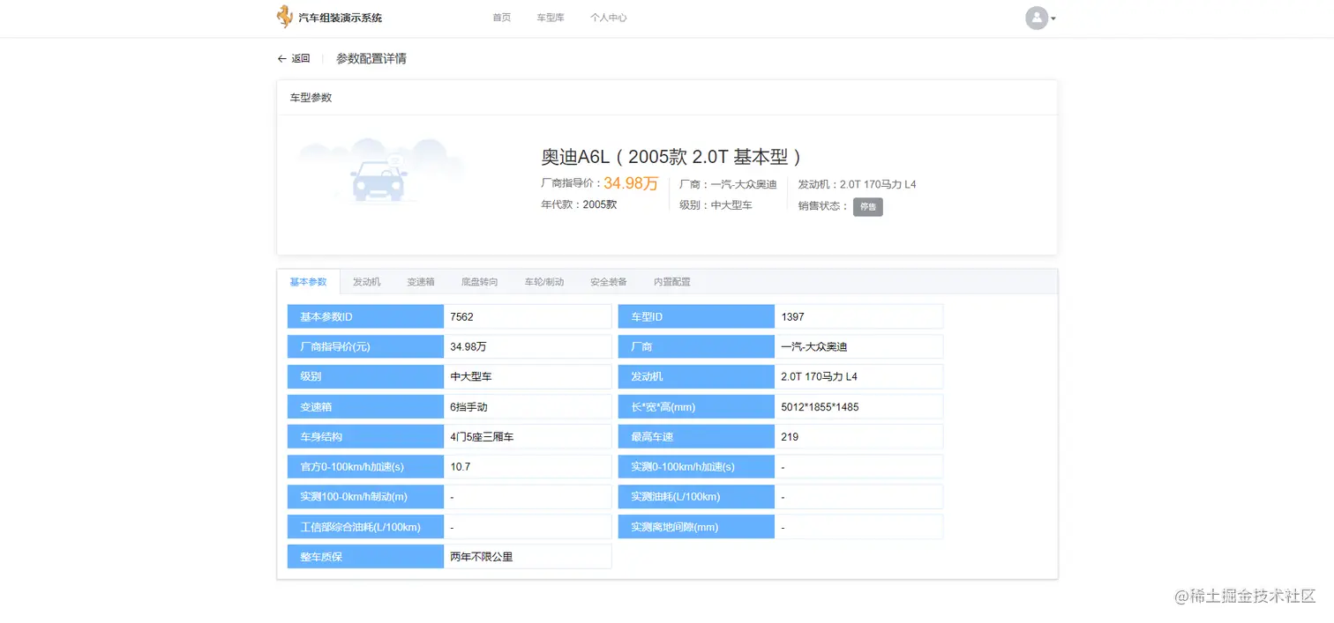Click the horse logo icon

(284, 17)
